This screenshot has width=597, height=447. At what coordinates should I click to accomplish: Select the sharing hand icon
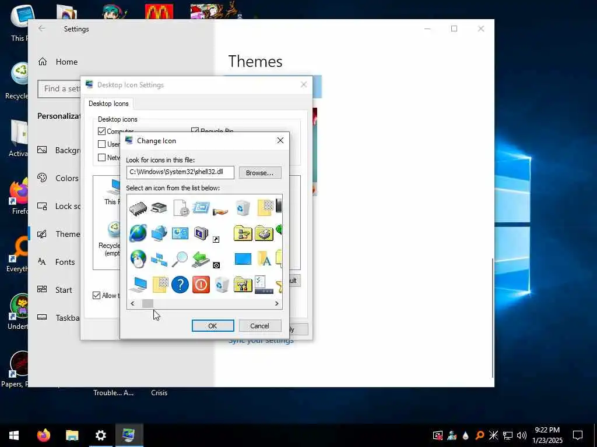(x=220, y=211)
